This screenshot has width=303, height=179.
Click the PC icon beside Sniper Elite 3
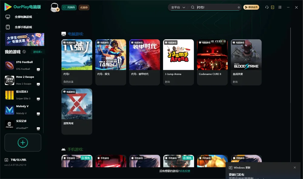[x=38, y=99]
